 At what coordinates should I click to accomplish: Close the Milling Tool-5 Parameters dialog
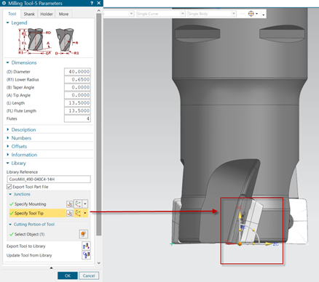(x=99, y=3)
